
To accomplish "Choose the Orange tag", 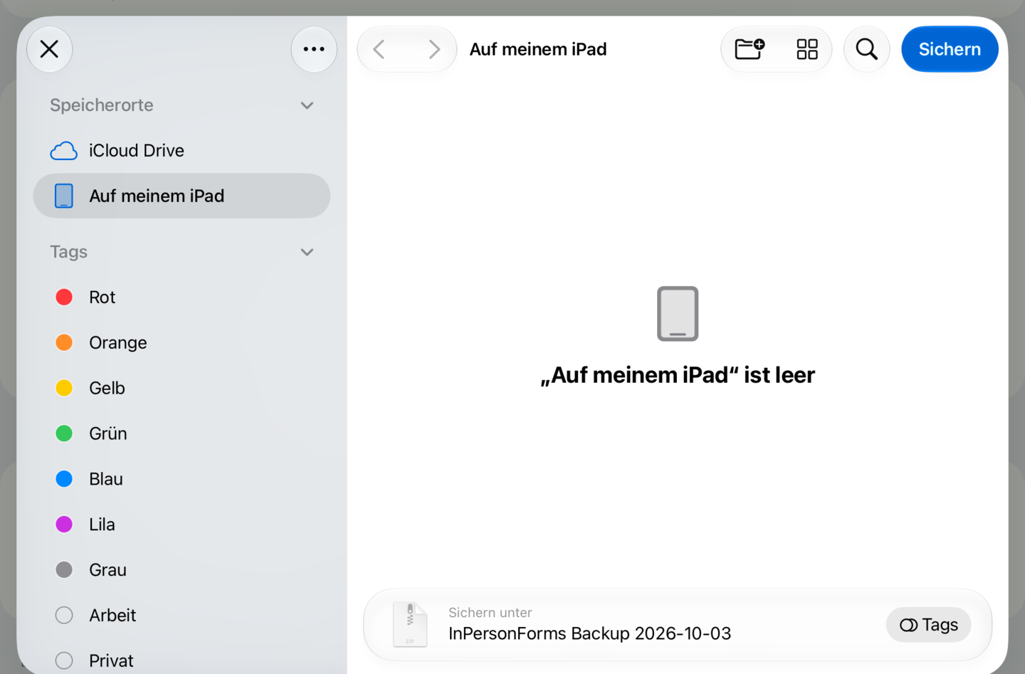I will coord(182,342).
